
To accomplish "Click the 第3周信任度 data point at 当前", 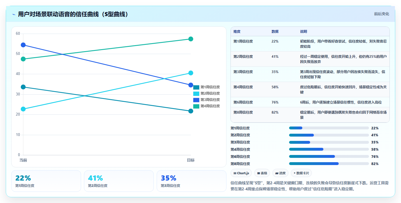I will point(23,45).
